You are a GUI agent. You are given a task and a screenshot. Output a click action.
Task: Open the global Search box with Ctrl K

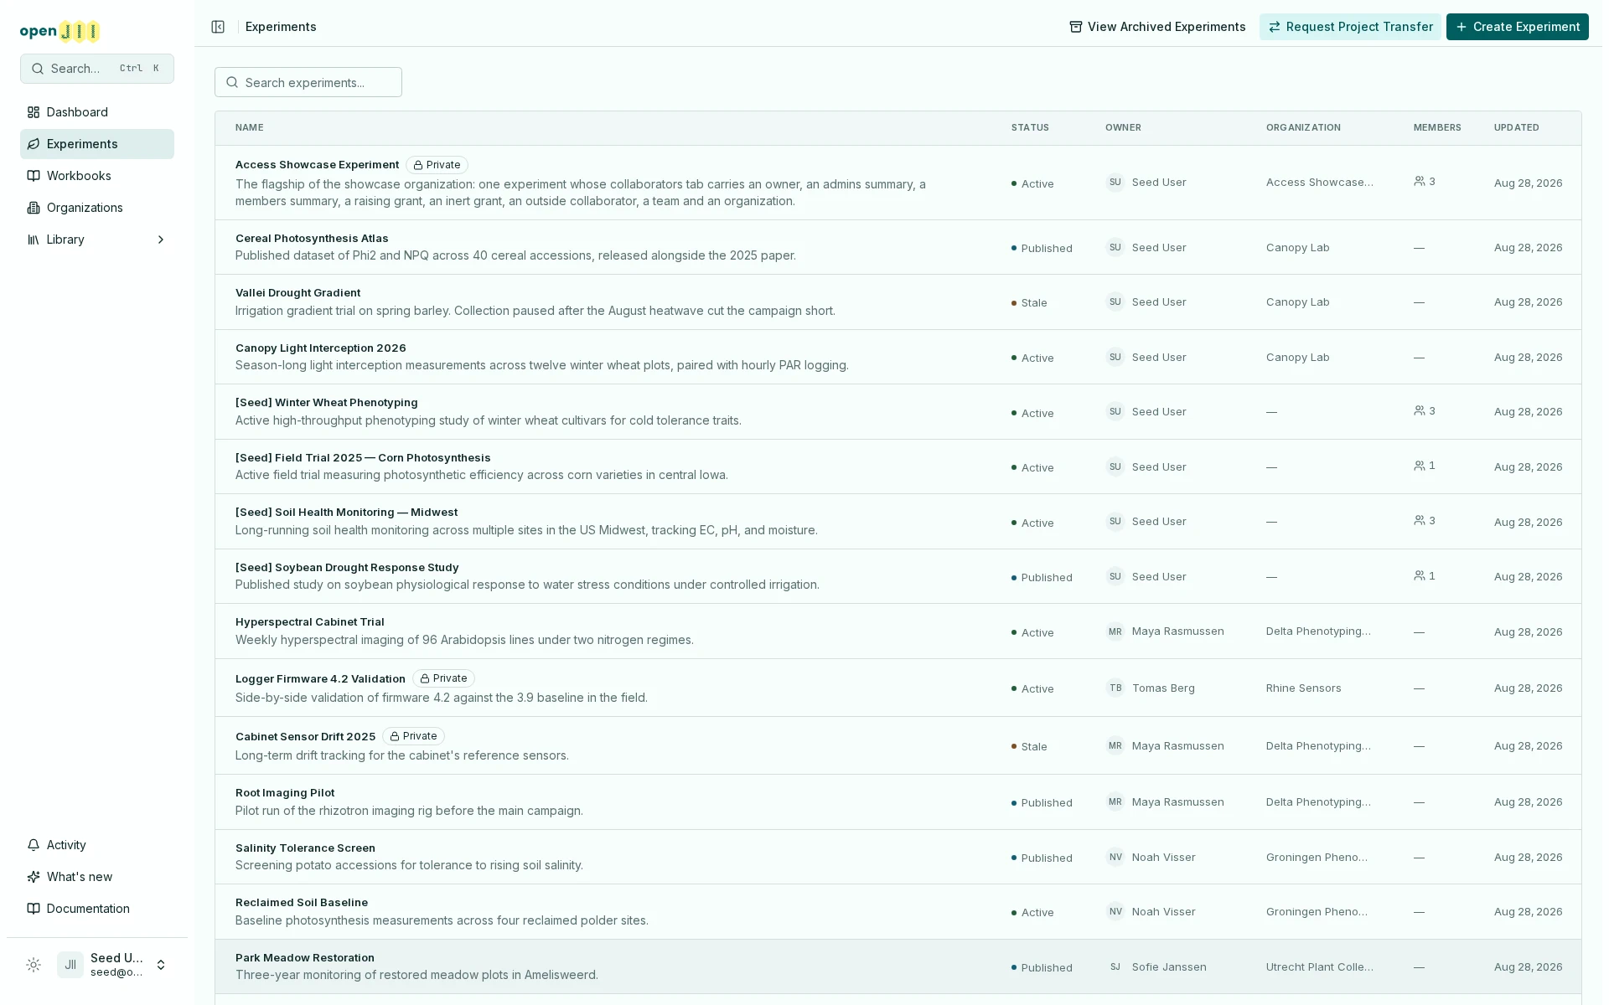click(97, 69)
